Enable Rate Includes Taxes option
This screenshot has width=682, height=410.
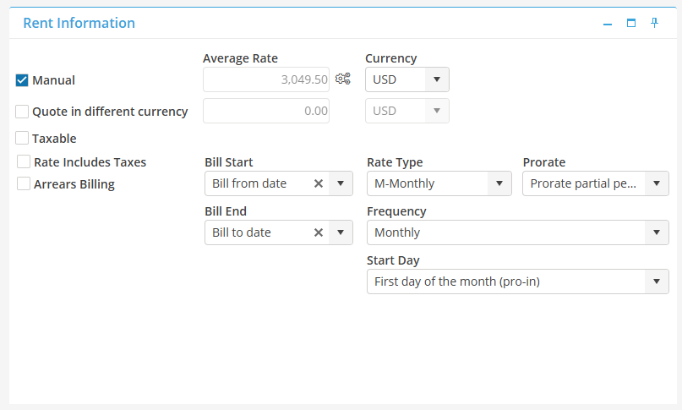point(25,161)
